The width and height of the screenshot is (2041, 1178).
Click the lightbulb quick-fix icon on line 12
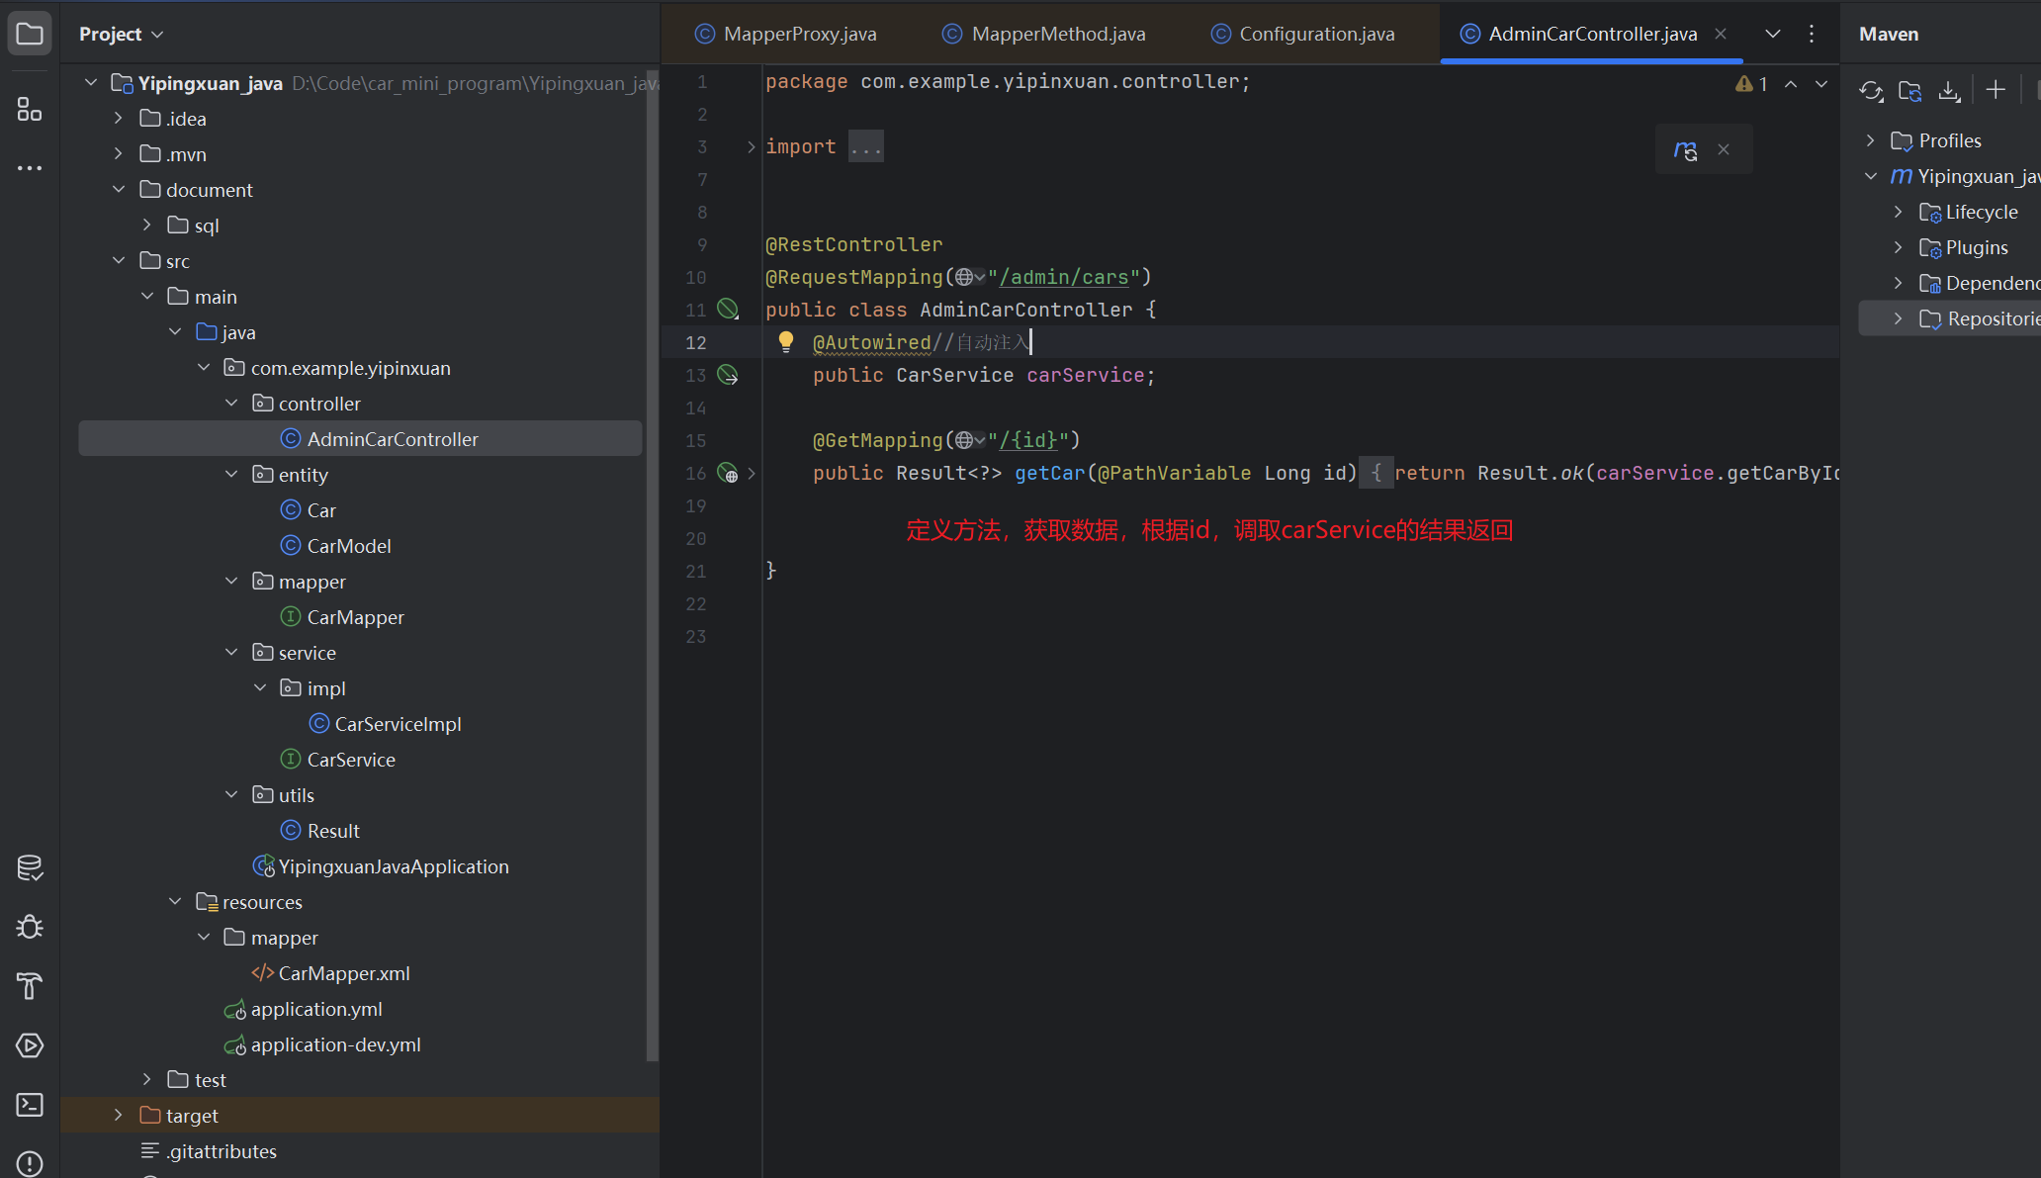click(785, 342)
